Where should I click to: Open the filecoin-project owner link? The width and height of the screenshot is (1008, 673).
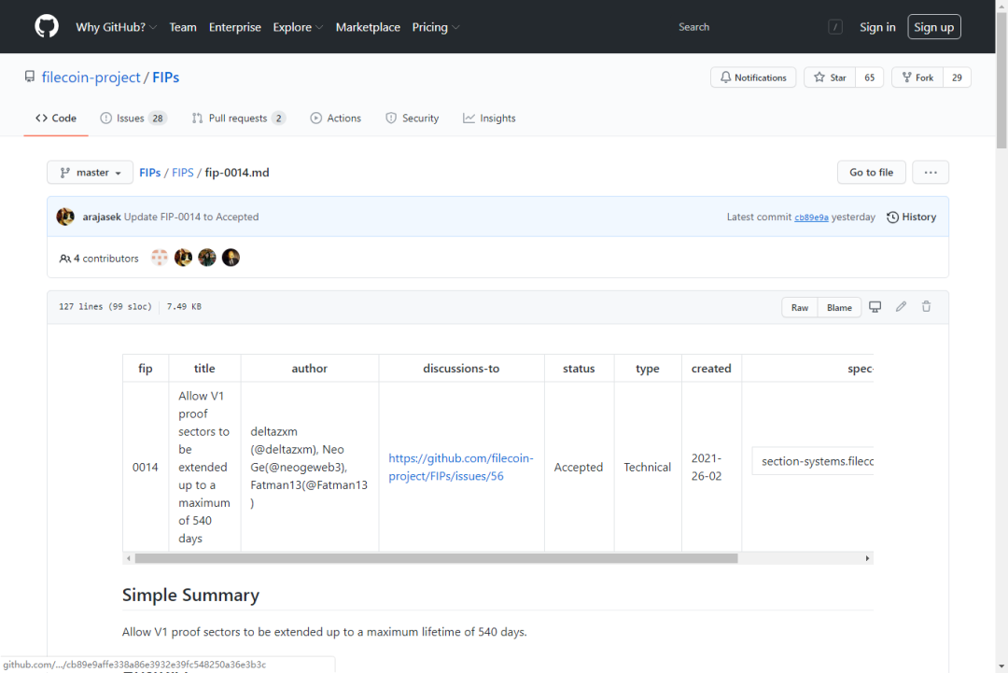point(91,77)
